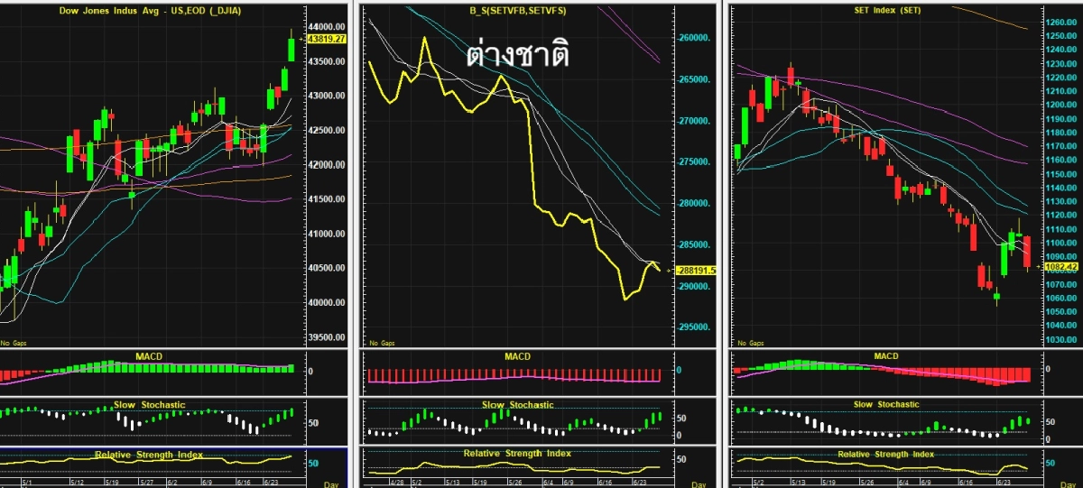The width and height of the screenshot is (1083, 488).
Task: Open Relative Strength Index pane in Dow chart
Action: (x=150, y=455)
